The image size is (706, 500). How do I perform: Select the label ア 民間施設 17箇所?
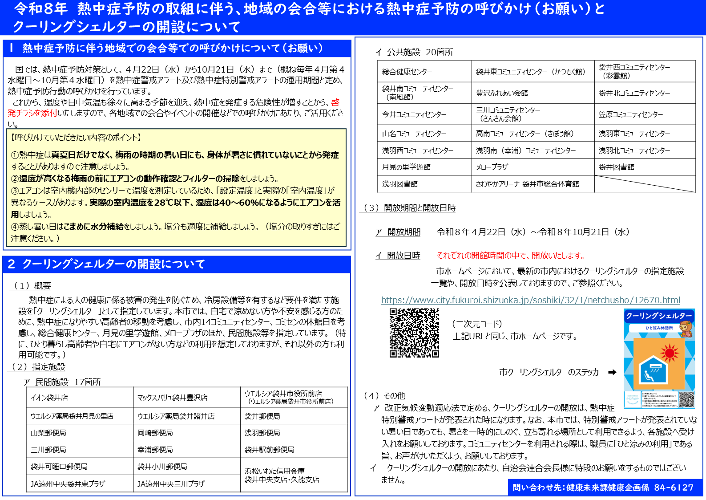click(62, 382)
